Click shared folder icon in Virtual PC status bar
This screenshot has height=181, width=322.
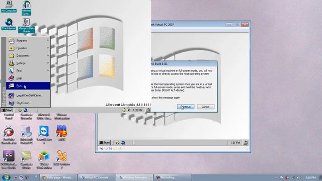[x=115, y=148]
